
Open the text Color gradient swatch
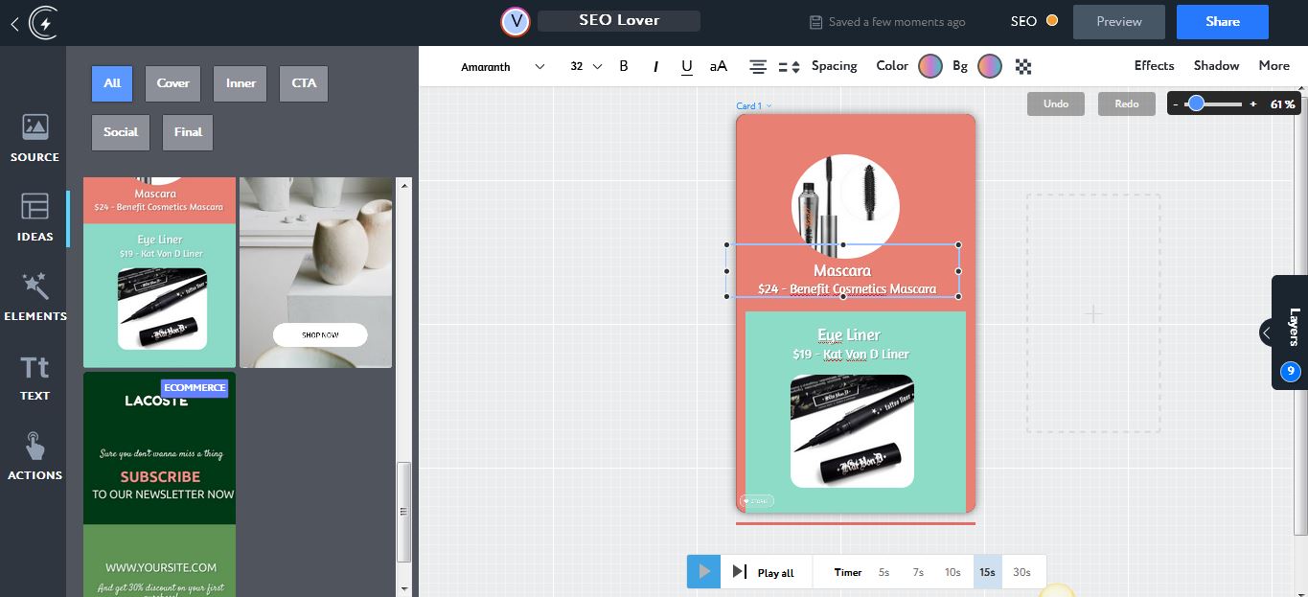pyautogui.click(x=929, y=66)
